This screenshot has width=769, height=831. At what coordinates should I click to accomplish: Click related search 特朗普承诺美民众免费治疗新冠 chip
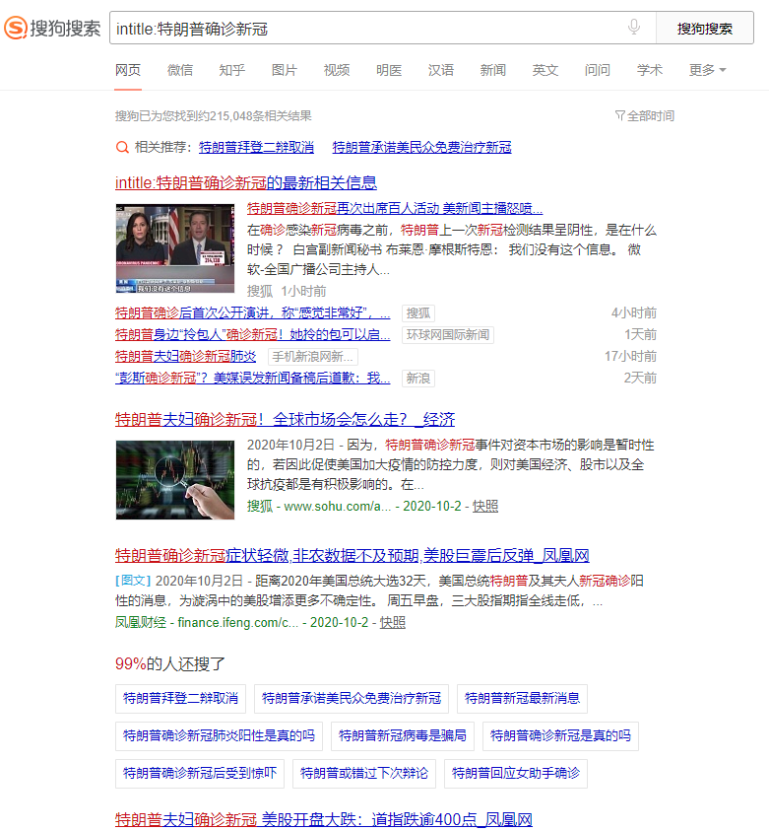point(352,699)
